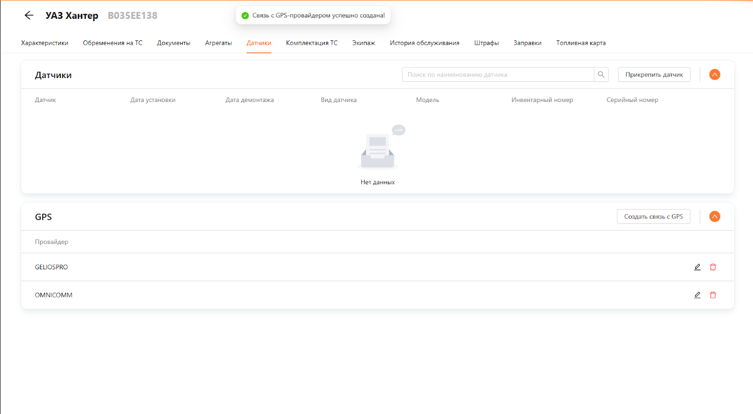753x414 pixels.
Task: Open the Заправки tab
Action: coord(527,43)
